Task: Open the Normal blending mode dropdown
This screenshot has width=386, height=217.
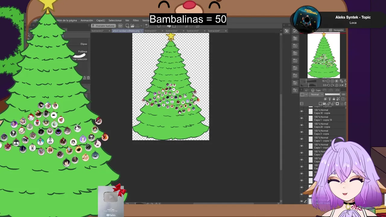Action: [316, 94]
